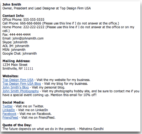Click the home phone number 222-222-2222

(x=34, y=27)
